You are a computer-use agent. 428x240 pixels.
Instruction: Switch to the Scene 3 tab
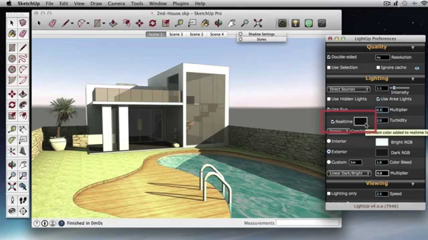point(176,34)
